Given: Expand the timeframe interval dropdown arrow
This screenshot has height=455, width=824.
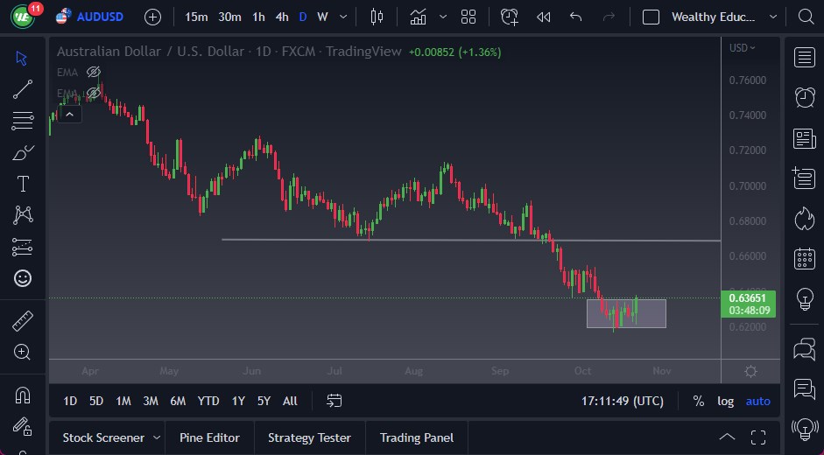Looking at the screenshot, I should (342, 17).
